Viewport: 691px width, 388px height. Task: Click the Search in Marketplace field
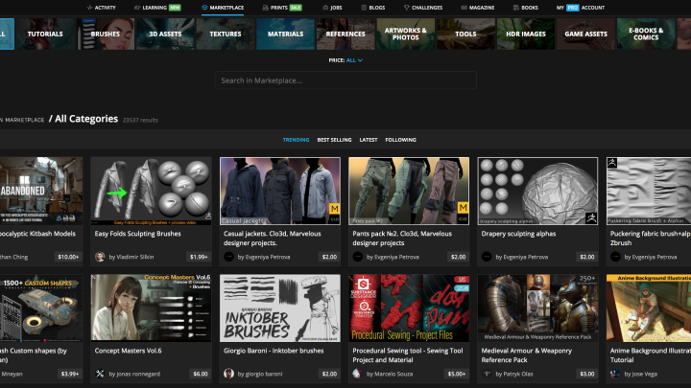pyautogui.click(x=345, y=80)
